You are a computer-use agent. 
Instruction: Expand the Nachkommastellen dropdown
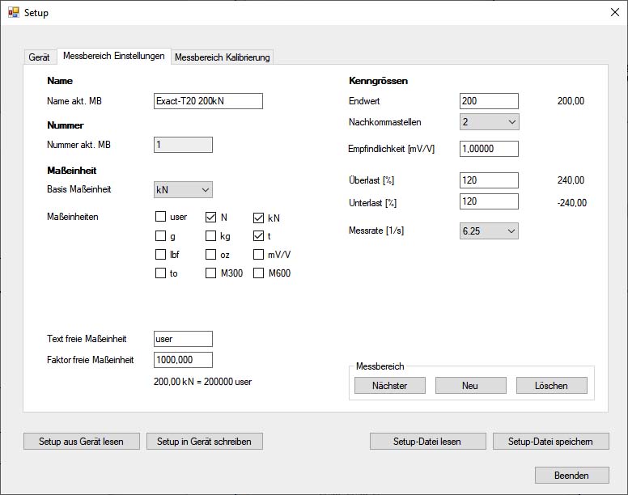(x=489, y=122)
